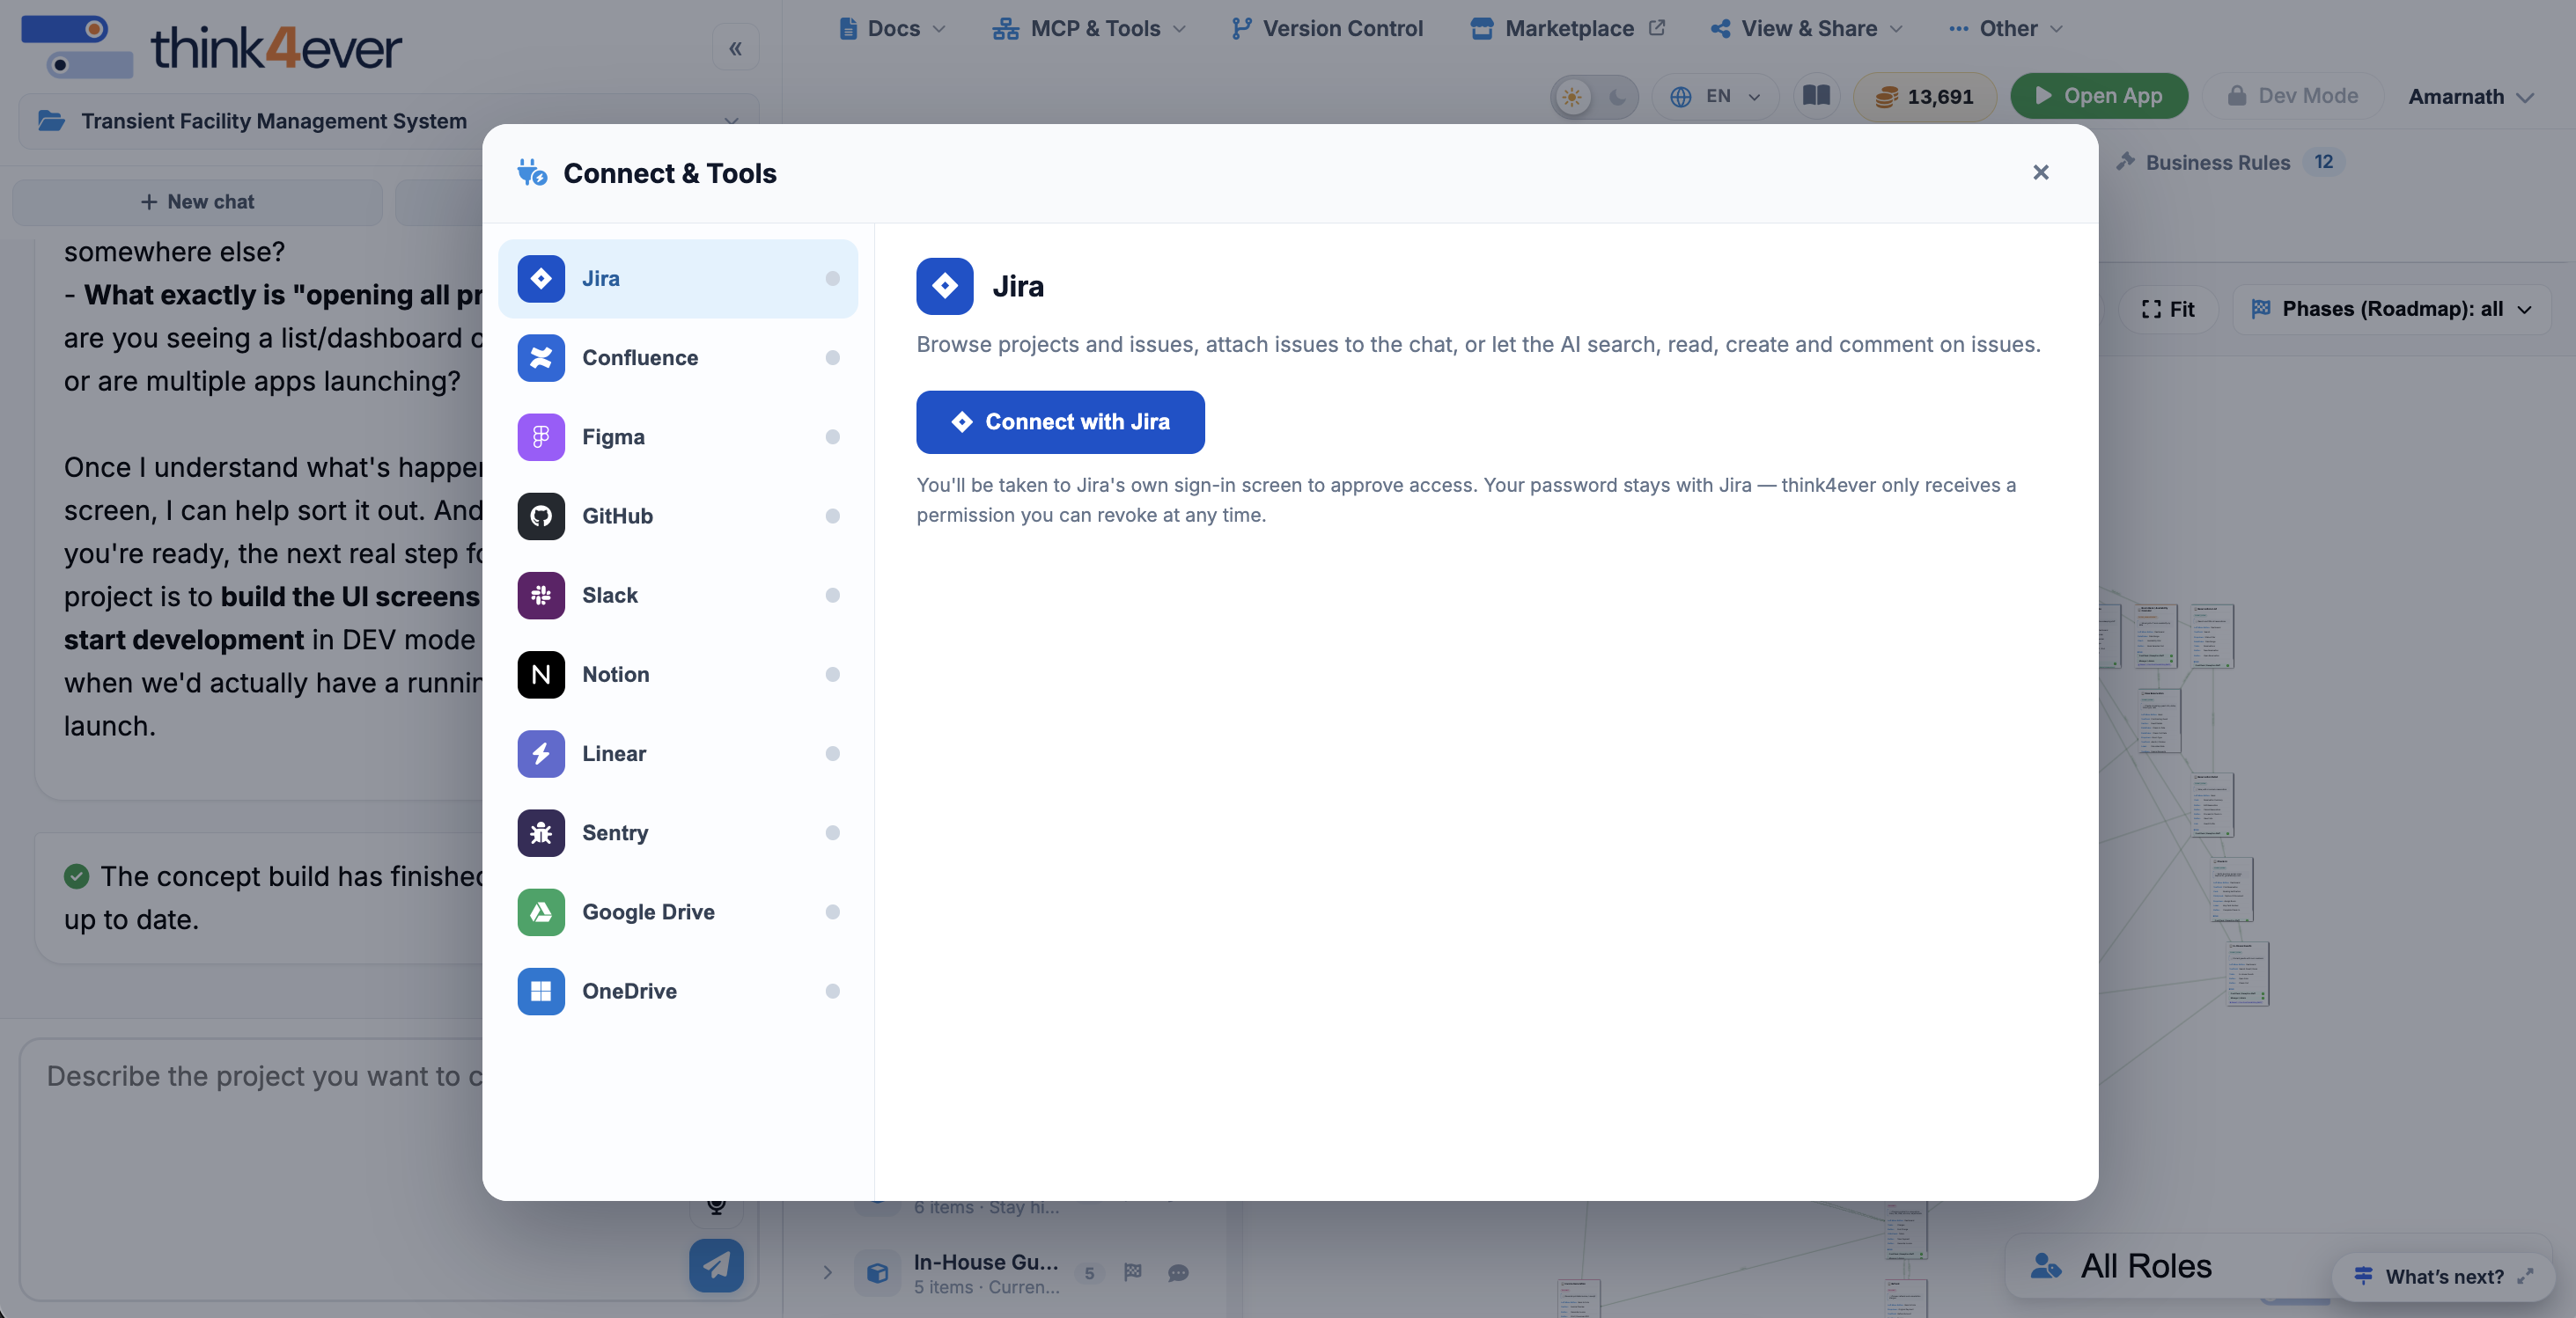This screenshot has height=1318, width=2576.
Task: Expand the Docs menu
Action: pos(892,29)
